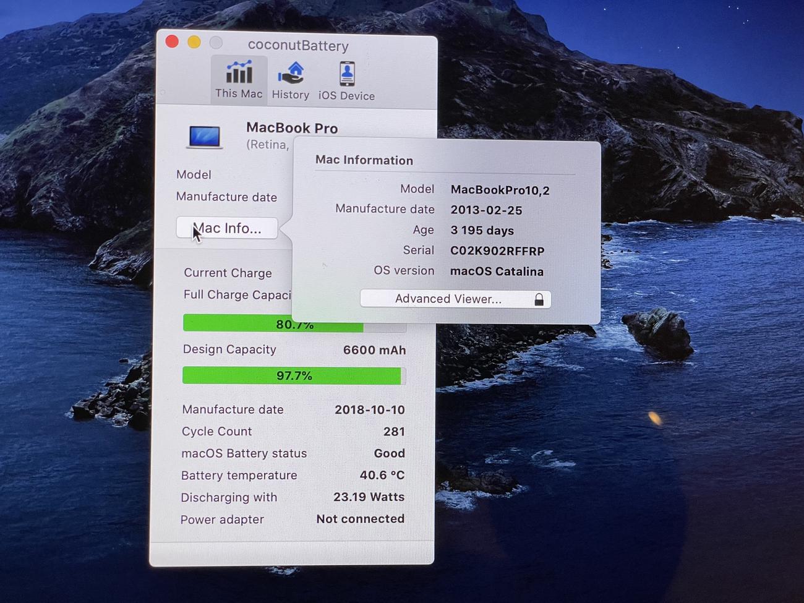Click the Battery temperature label
This screenshot has width=804, height=603.
tap(239, 475)
